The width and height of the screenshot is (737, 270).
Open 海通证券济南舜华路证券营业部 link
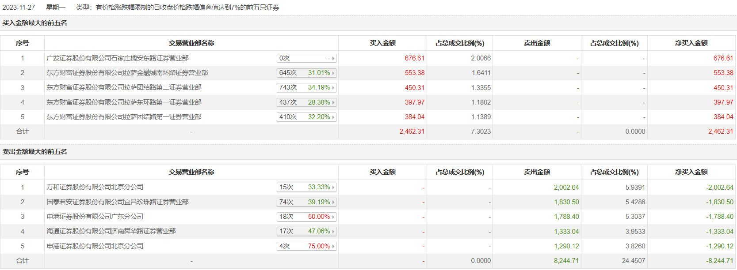111,231
